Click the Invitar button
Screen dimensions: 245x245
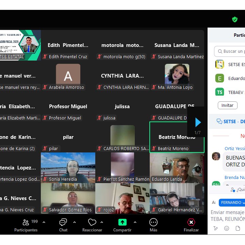click(x=227, y=105)
